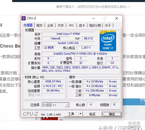Open the 主板 tab
Screen dimensions: 145x130
point(50,25)
